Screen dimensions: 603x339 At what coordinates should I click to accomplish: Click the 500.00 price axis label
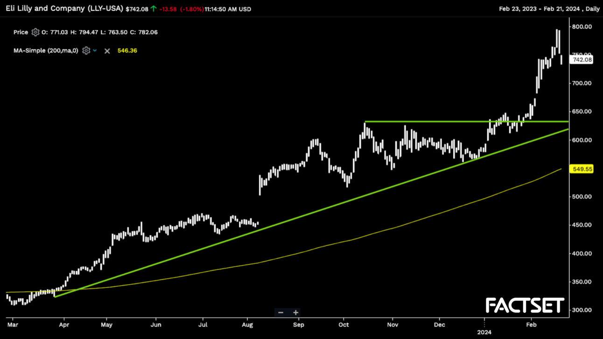(x=582, y=196)
